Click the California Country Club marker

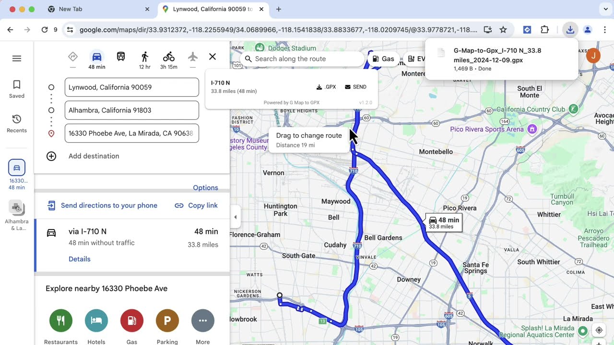[573, 109]
